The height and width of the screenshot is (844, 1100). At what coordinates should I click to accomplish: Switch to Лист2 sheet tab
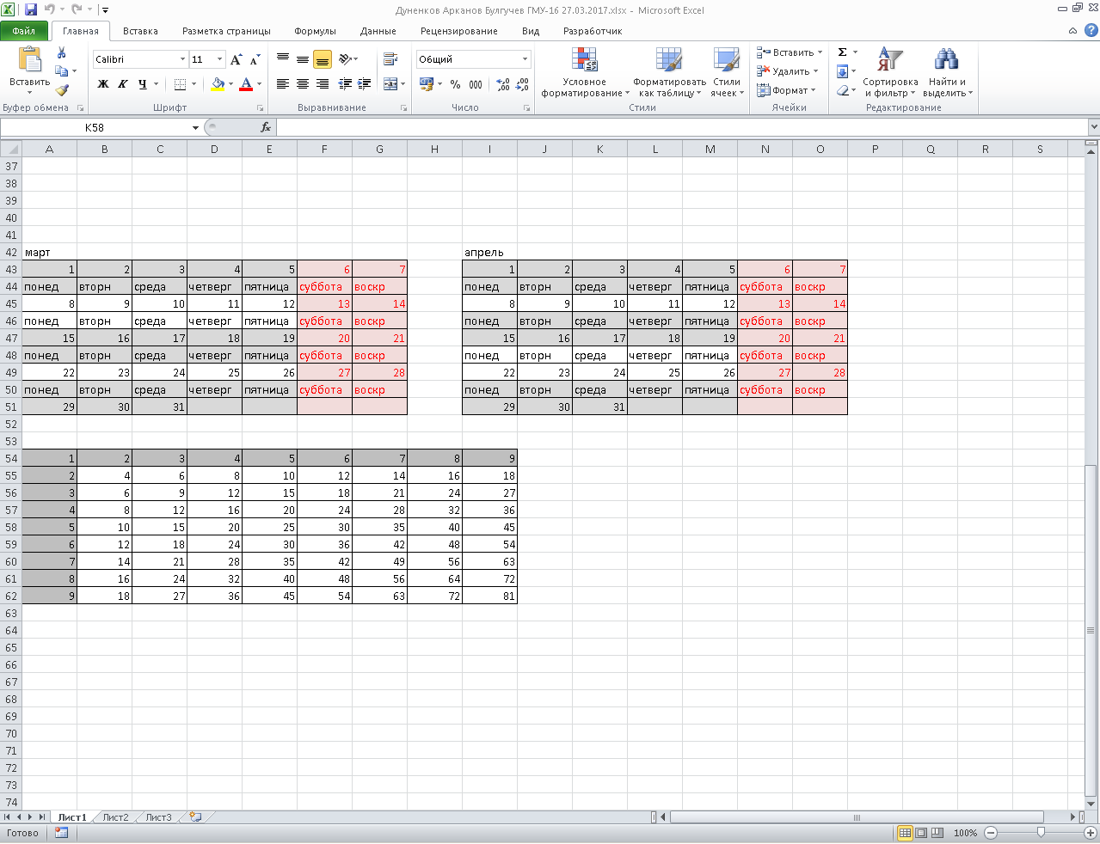(115, 817)
